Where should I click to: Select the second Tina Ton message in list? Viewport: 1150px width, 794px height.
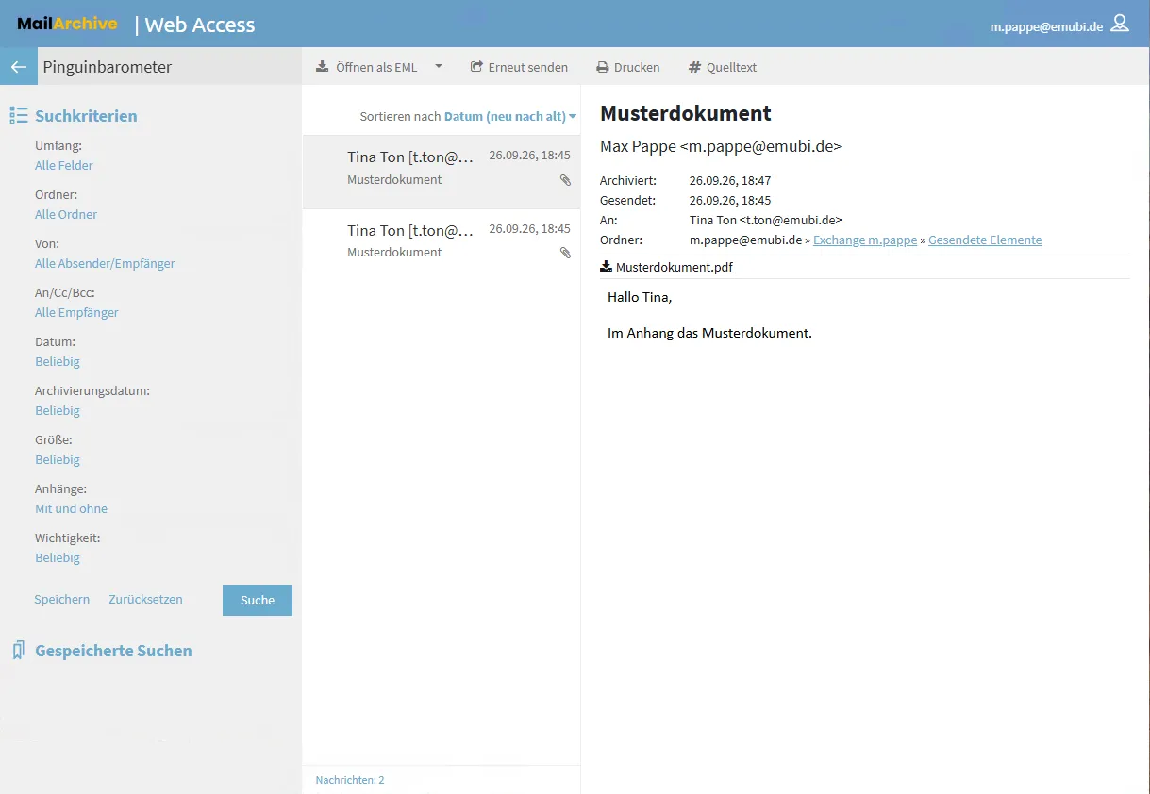442,244
